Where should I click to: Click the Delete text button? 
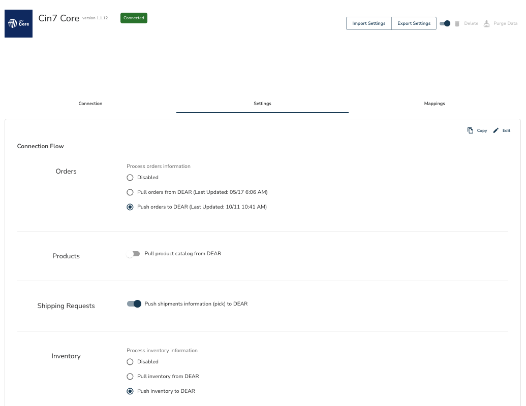(471, 23)
